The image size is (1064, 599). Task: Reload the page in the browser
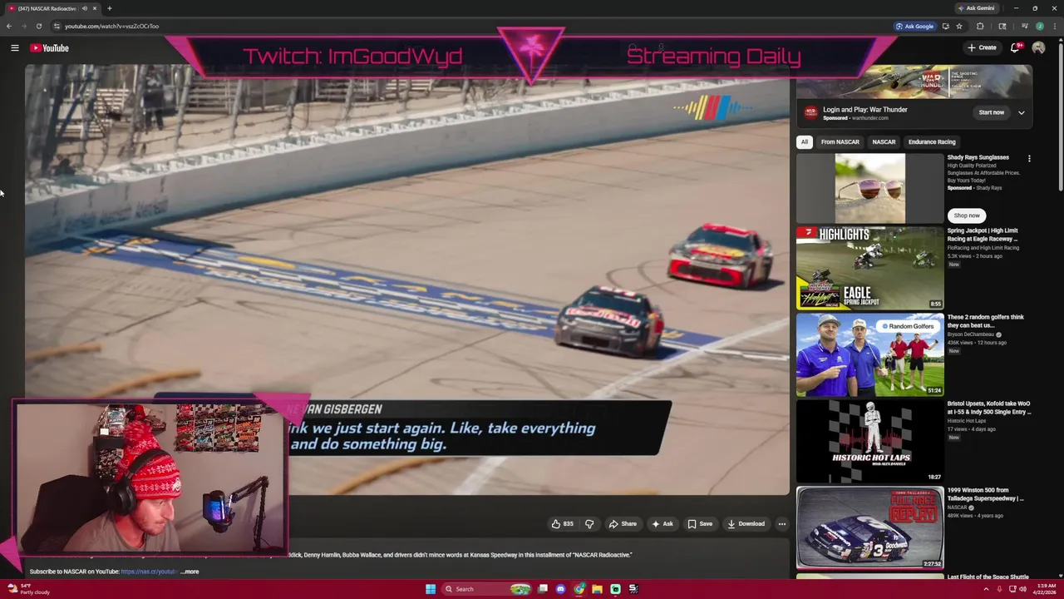click(x=38, y=26)
